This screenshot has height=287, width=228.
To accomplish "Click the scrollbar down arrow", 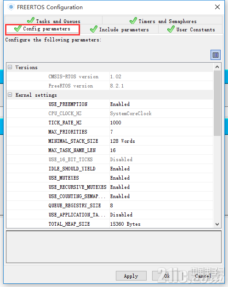I will (x=217, y=224).
